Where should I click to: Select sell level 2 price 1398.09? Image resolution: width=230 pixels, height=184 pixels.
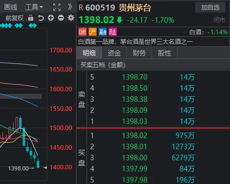click(135, 110)
